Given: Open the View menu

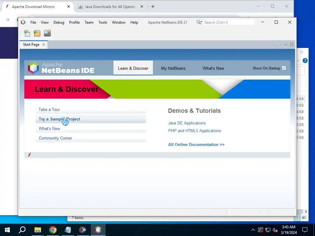Looking at the screenshot, I should (45, 22).
